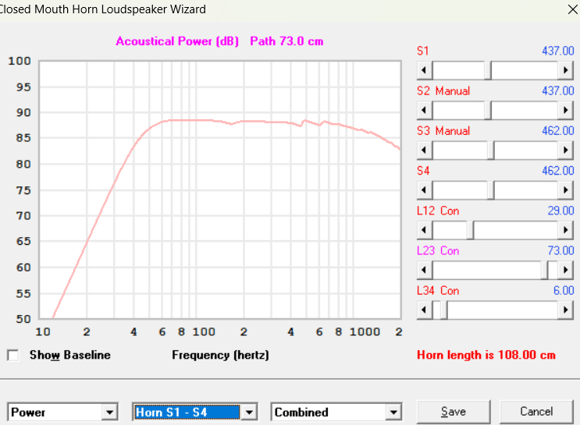Increase L34 Con with the right arrow
The height and width of the screenshot is (425, 580).
pyautogui.click(x=565, y=310)
